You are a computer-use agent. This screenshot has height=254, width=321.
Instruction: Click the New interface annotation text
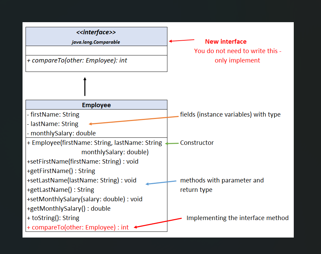[x=225, y=42]
